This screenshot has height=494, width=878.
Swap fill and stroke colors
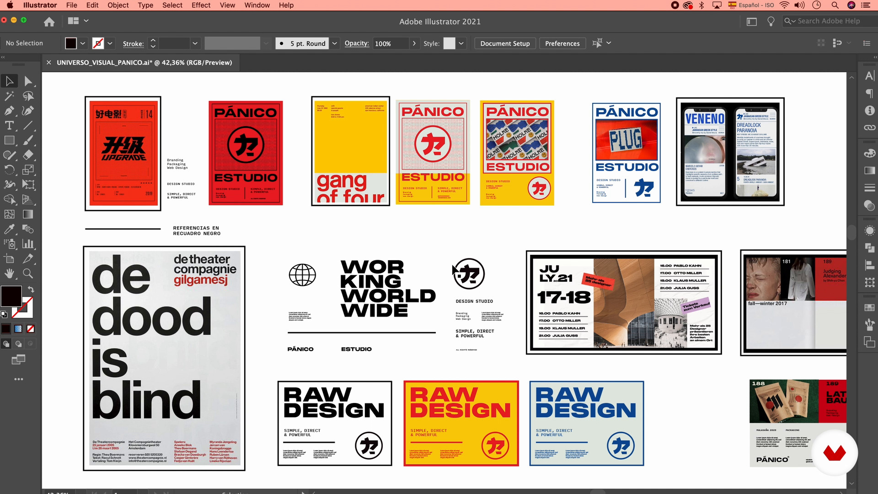pyautogui.click(x=31, y=290)
